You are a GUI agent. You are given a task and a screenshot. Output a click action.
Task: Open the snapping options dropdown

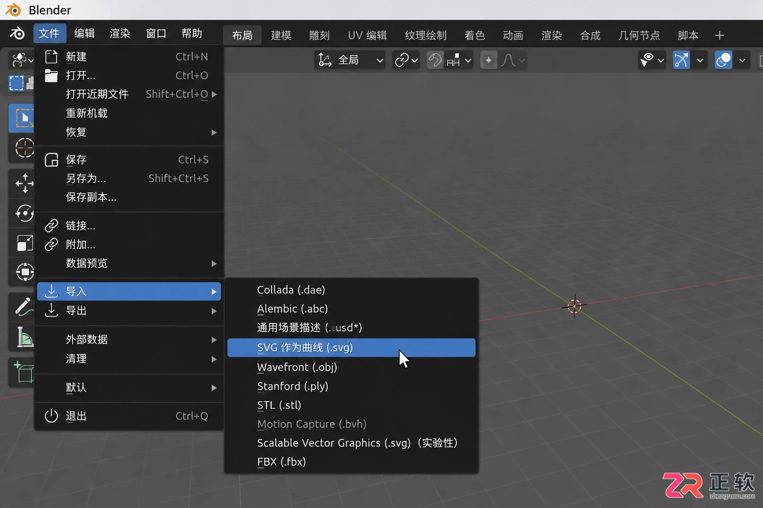(x=459, y=60)
